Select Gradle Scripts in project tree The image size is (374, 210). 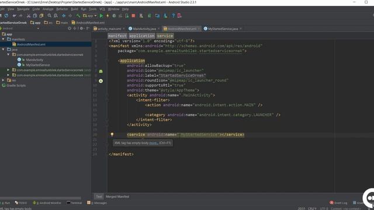pyautogui.click(x=16, y=86)
